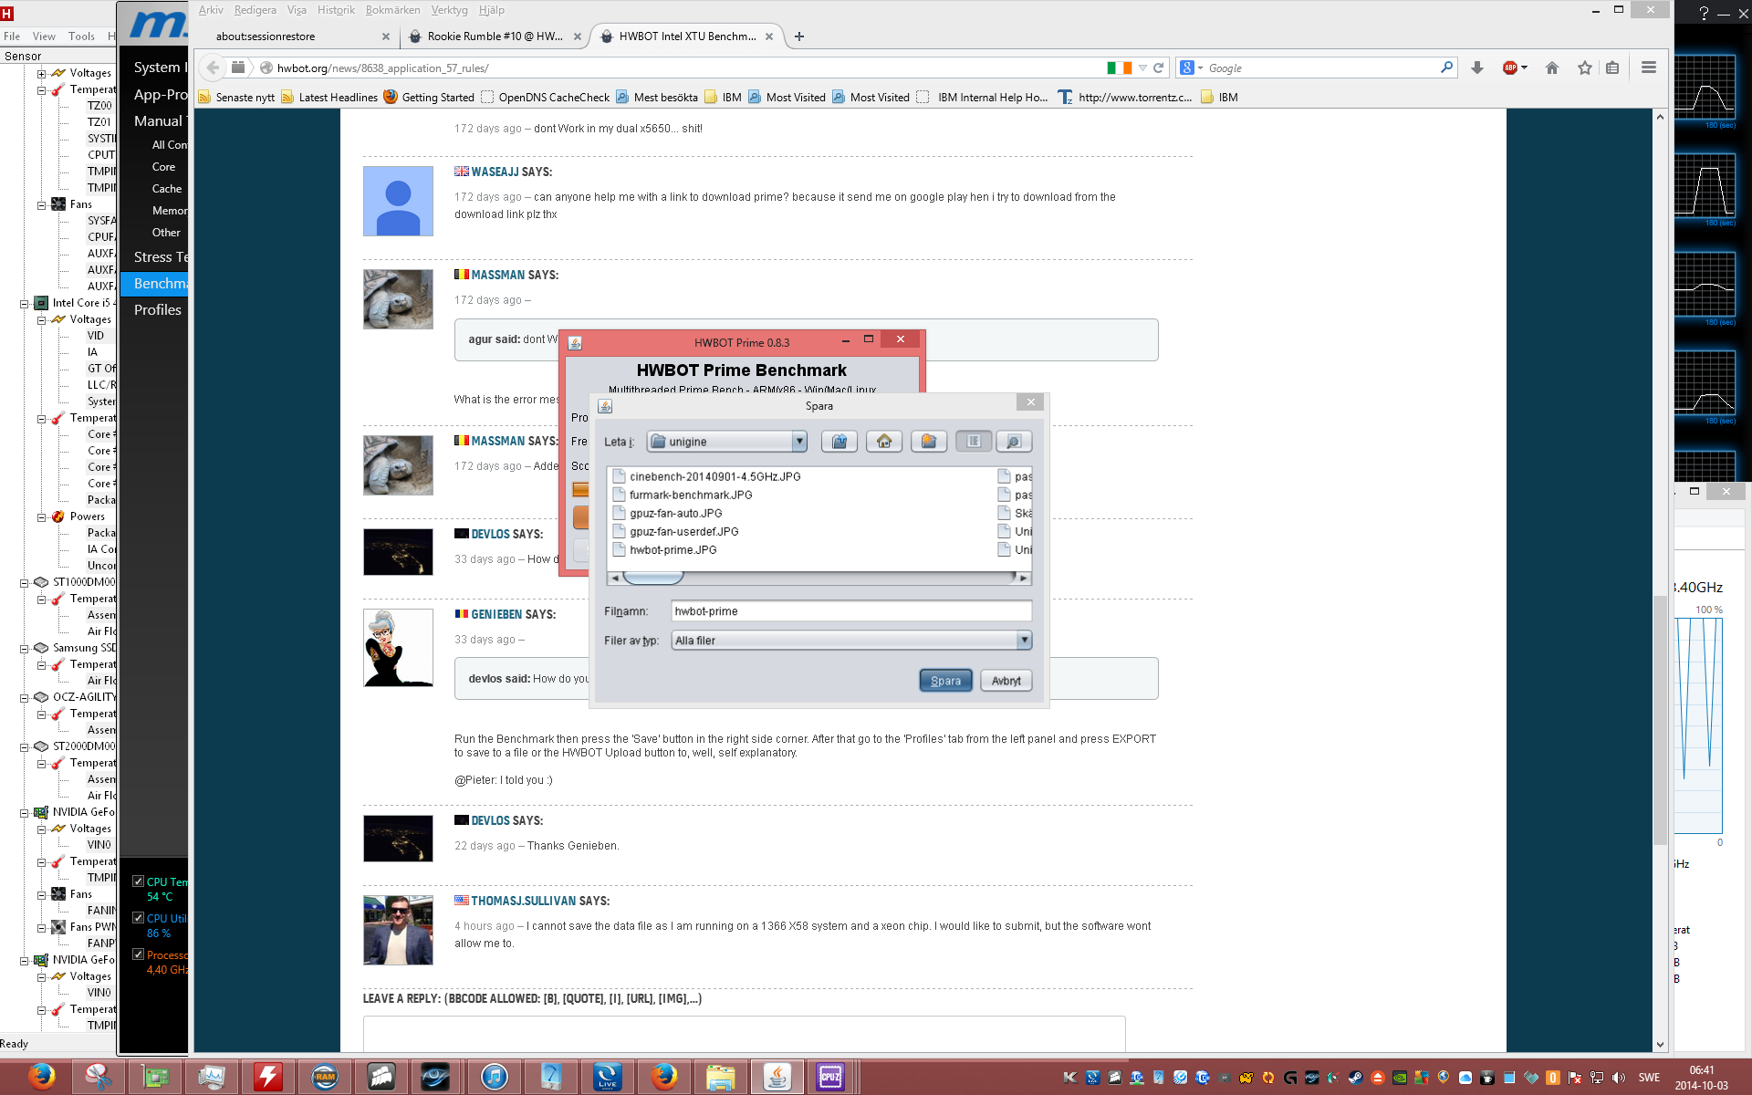Open Google search engine selector dropdown
The image size is (1752, 1095).
point(1191,68)
